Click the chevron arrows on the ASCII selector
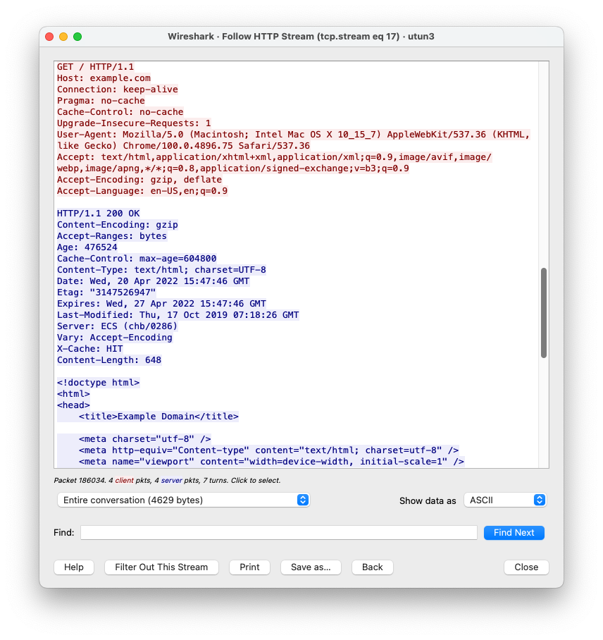The image size is (603, 640). (x=537, y=500)
